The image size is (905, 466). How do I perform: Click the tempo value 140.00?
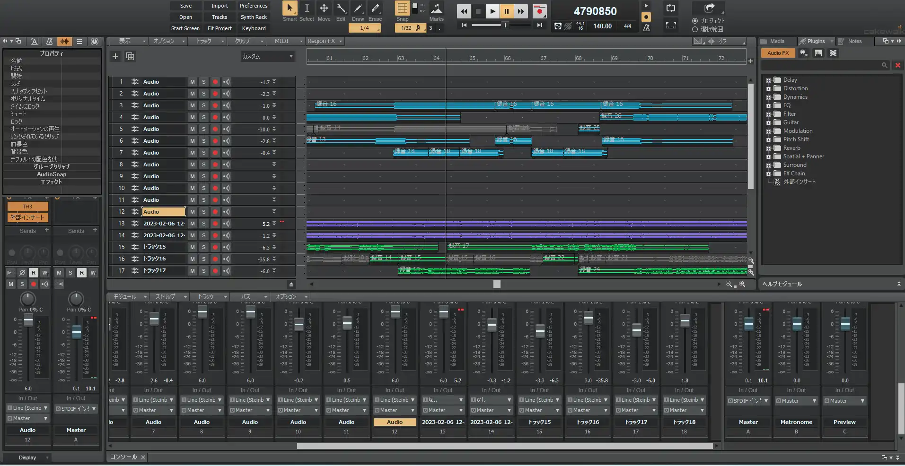pyautogui.click(x=602, y=26)
